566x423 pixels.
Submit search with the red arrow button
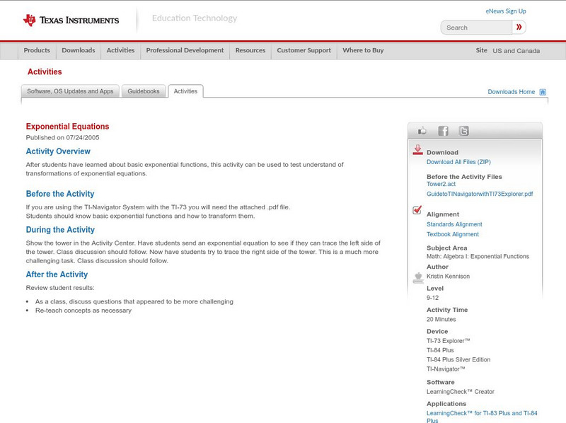[x=519, y=27]
